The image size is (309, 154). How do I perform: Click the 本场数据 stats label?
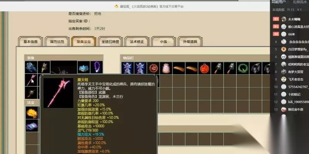278,10
